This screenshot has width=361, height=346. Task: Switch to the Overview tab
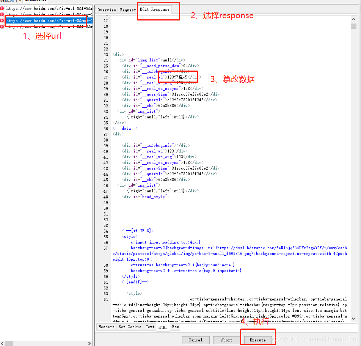(107, 10)
